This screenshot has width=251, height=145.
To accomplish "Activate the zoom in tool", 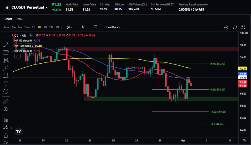I will [6, 109].
